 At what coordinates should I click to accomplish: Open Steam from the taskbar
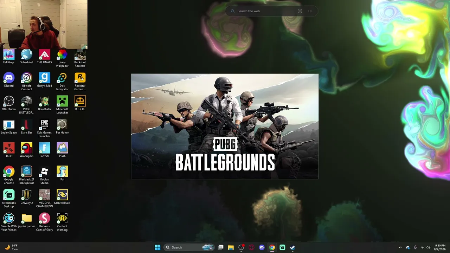click(292, 247)
